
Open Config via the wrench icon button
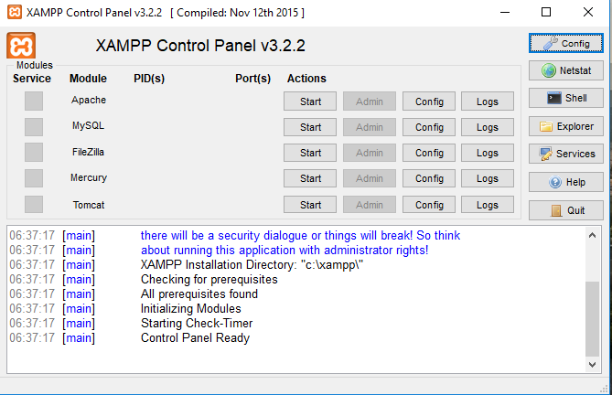(x=566, y=43)
